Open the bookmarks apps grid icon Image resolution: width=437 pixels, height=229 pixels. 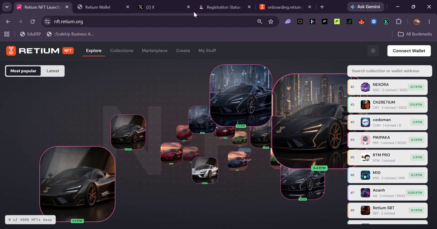coord(7,34)
